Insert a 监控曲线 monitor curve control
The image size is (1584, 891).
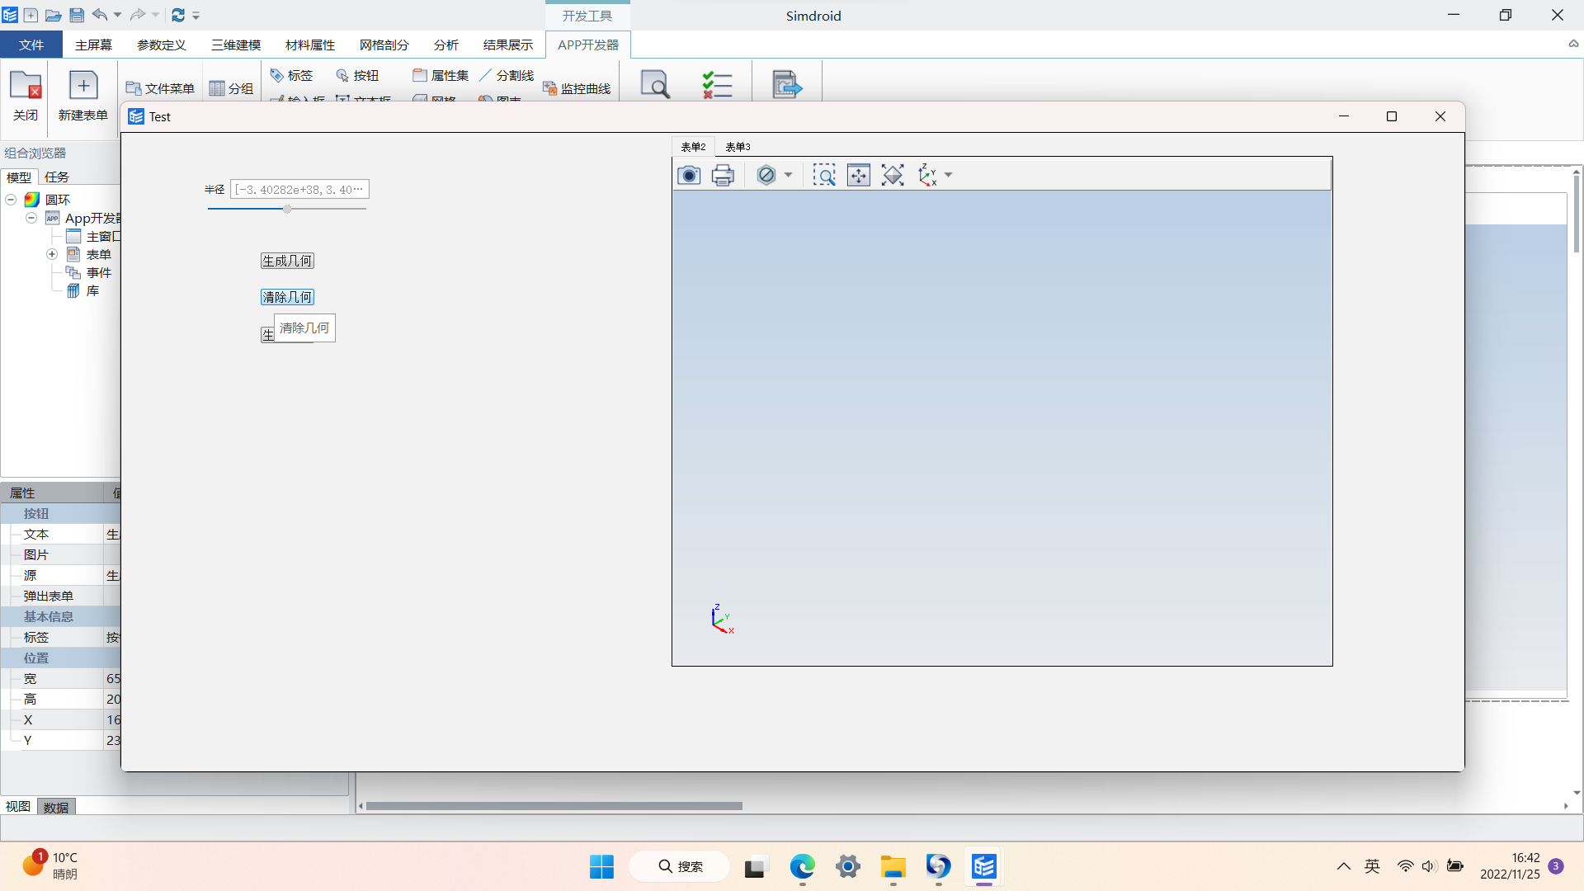tap(577, 88)
